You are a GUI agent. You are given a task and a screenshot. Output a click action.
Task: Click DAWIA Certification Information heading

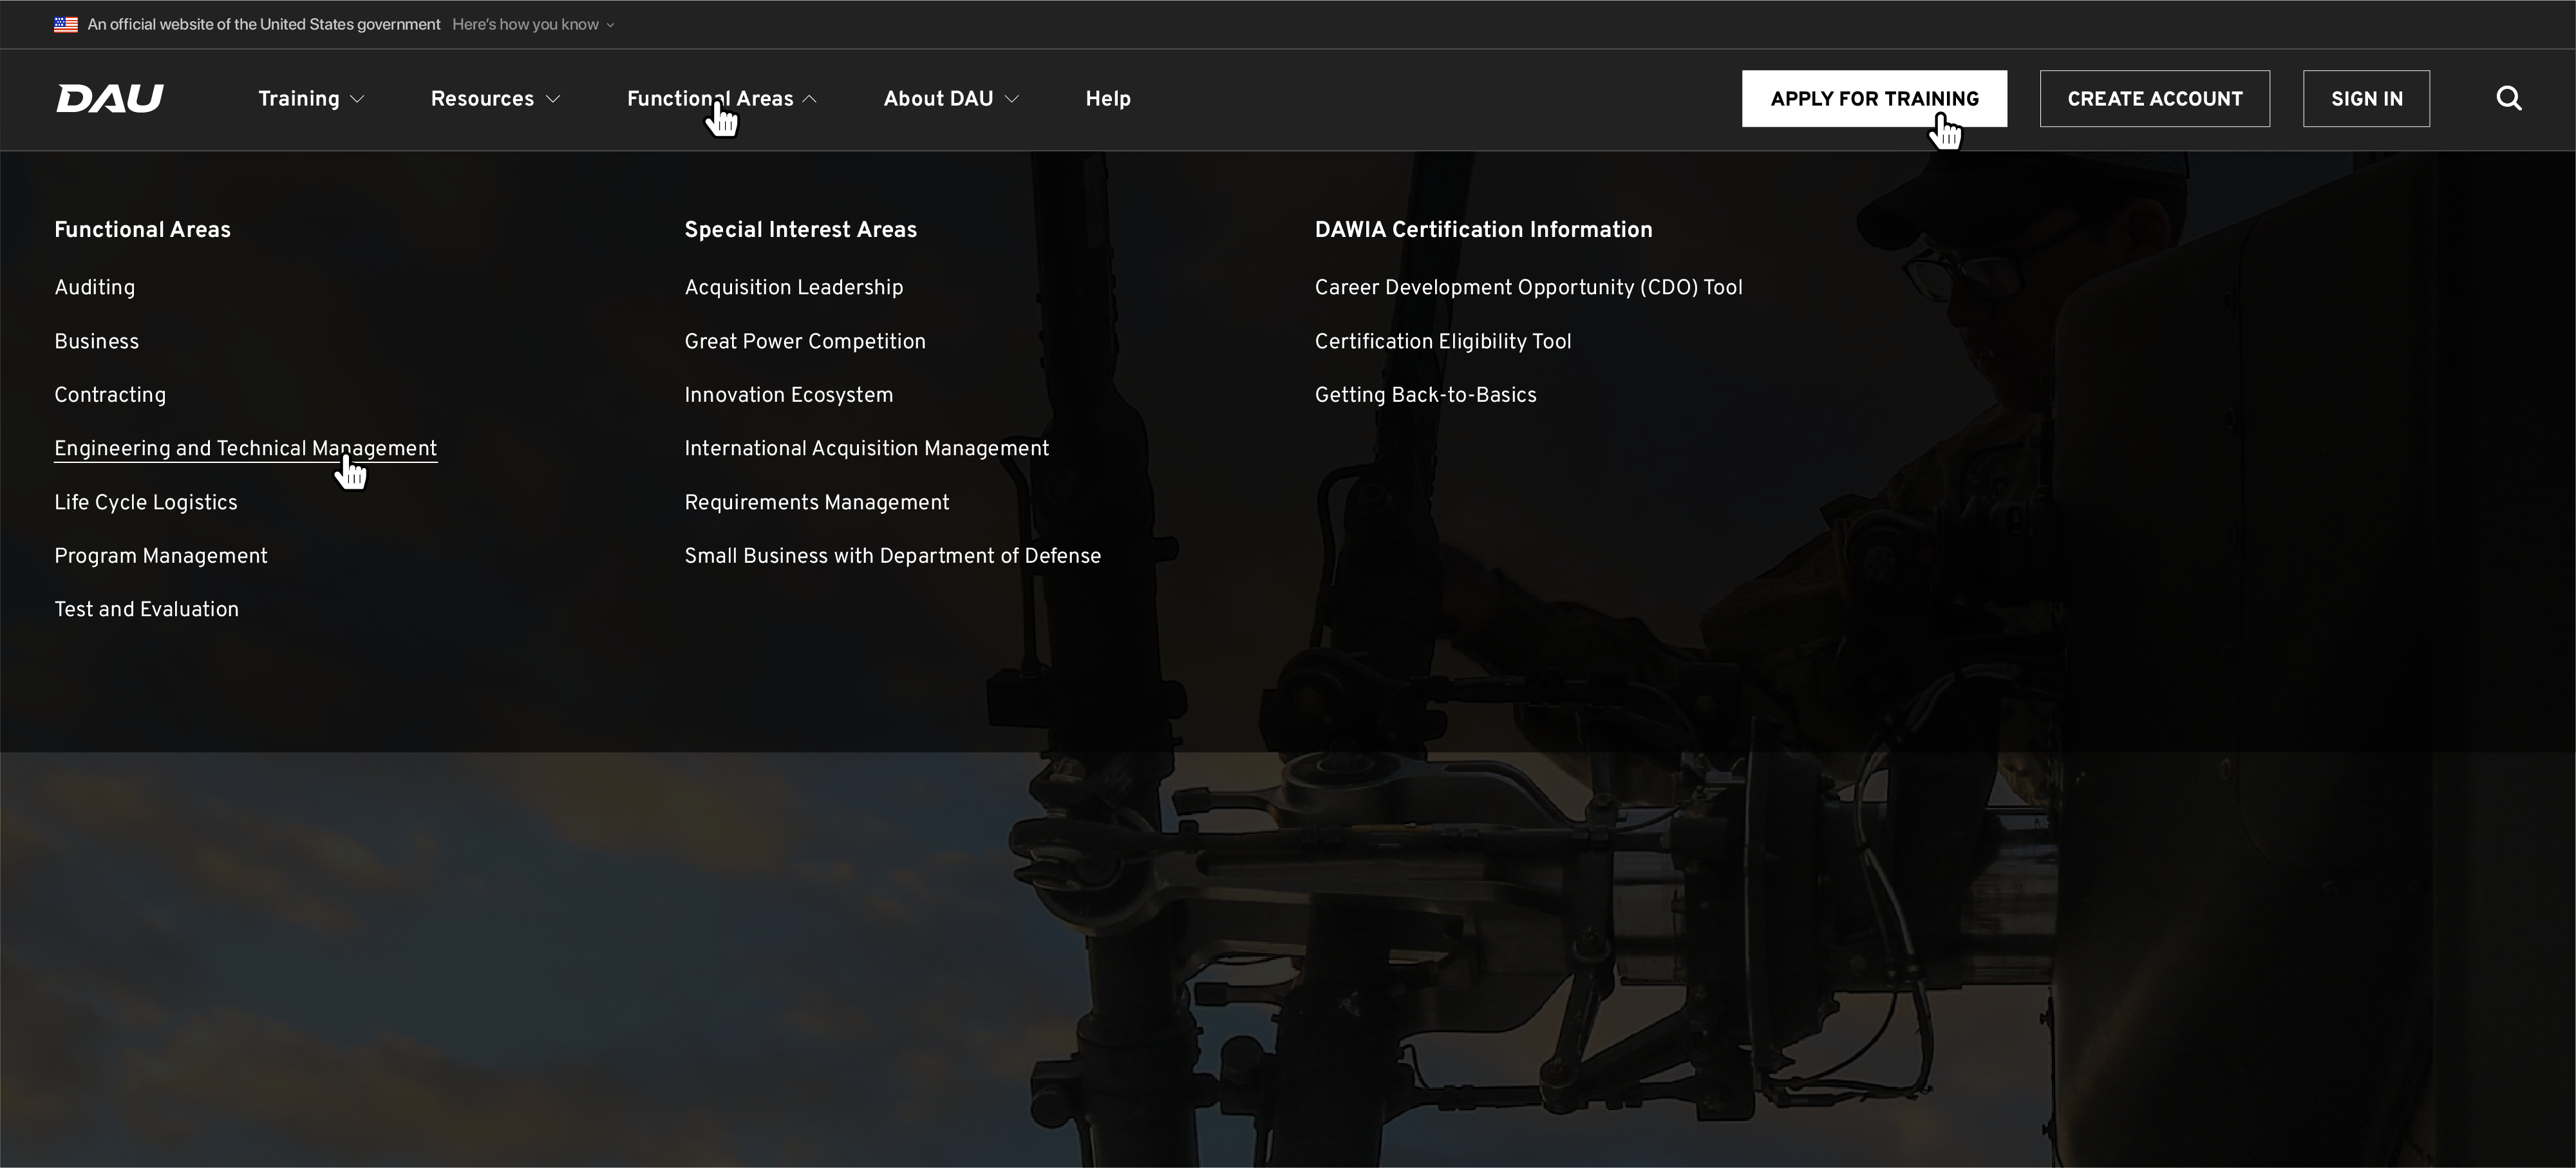point(1484,229)
